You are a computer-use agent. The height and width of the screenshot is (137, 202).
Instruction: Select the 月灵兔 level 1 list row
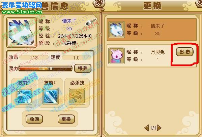coord(152,56)
